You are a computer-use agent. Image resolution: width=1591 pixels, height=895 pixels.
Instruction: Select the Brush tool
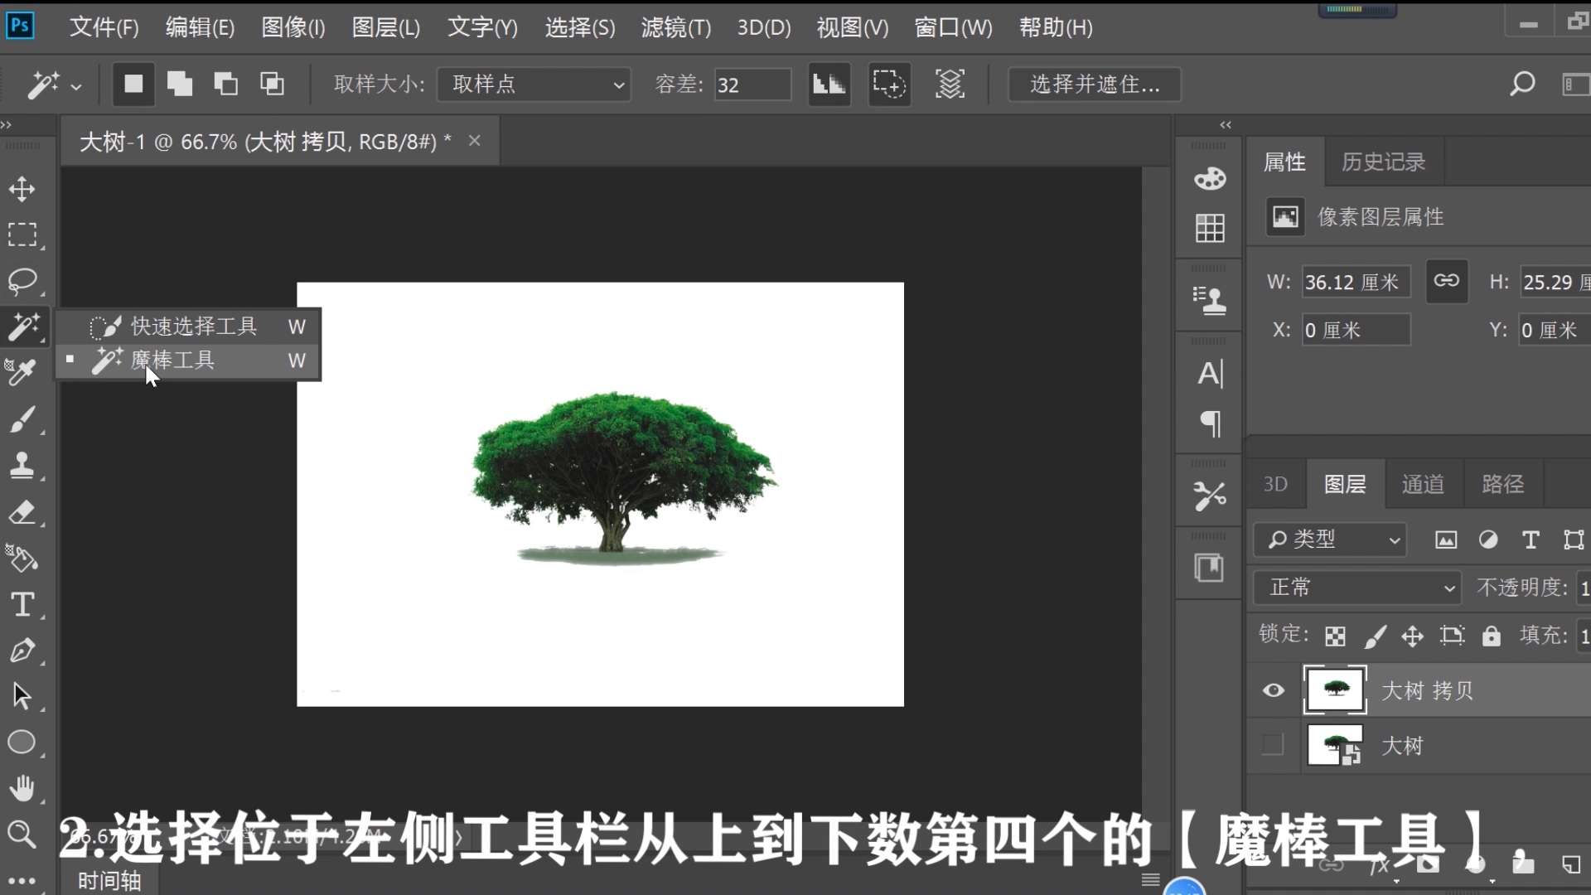coord(22,419)
